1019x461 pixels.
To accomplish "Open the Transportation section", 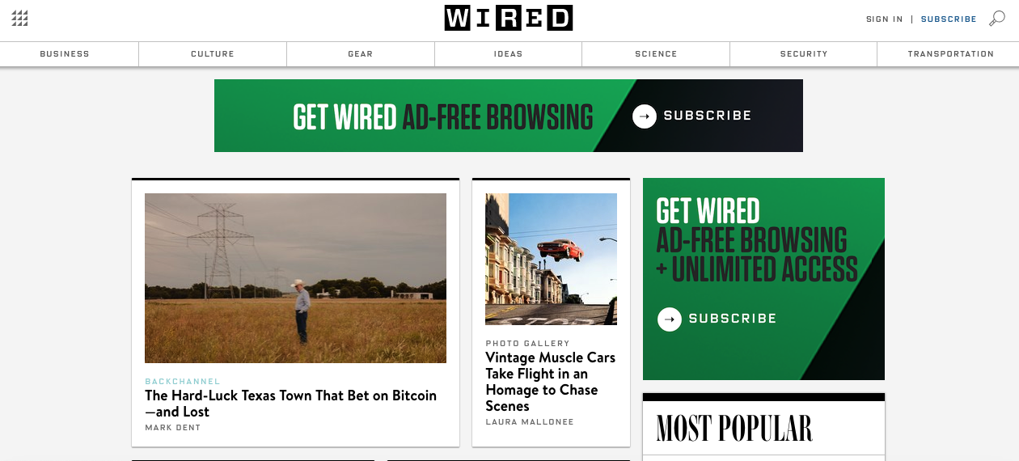I will [x=950, y=54].
